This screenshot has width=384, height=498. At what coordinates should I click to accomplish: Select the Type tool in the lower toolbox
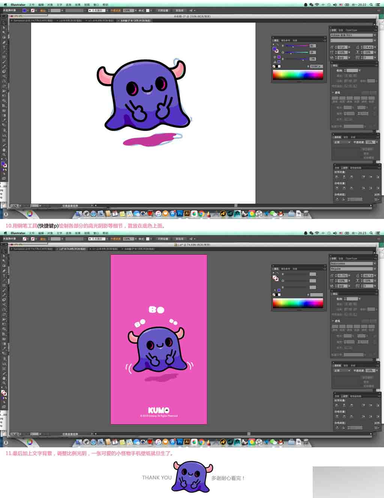pos(4,276)
